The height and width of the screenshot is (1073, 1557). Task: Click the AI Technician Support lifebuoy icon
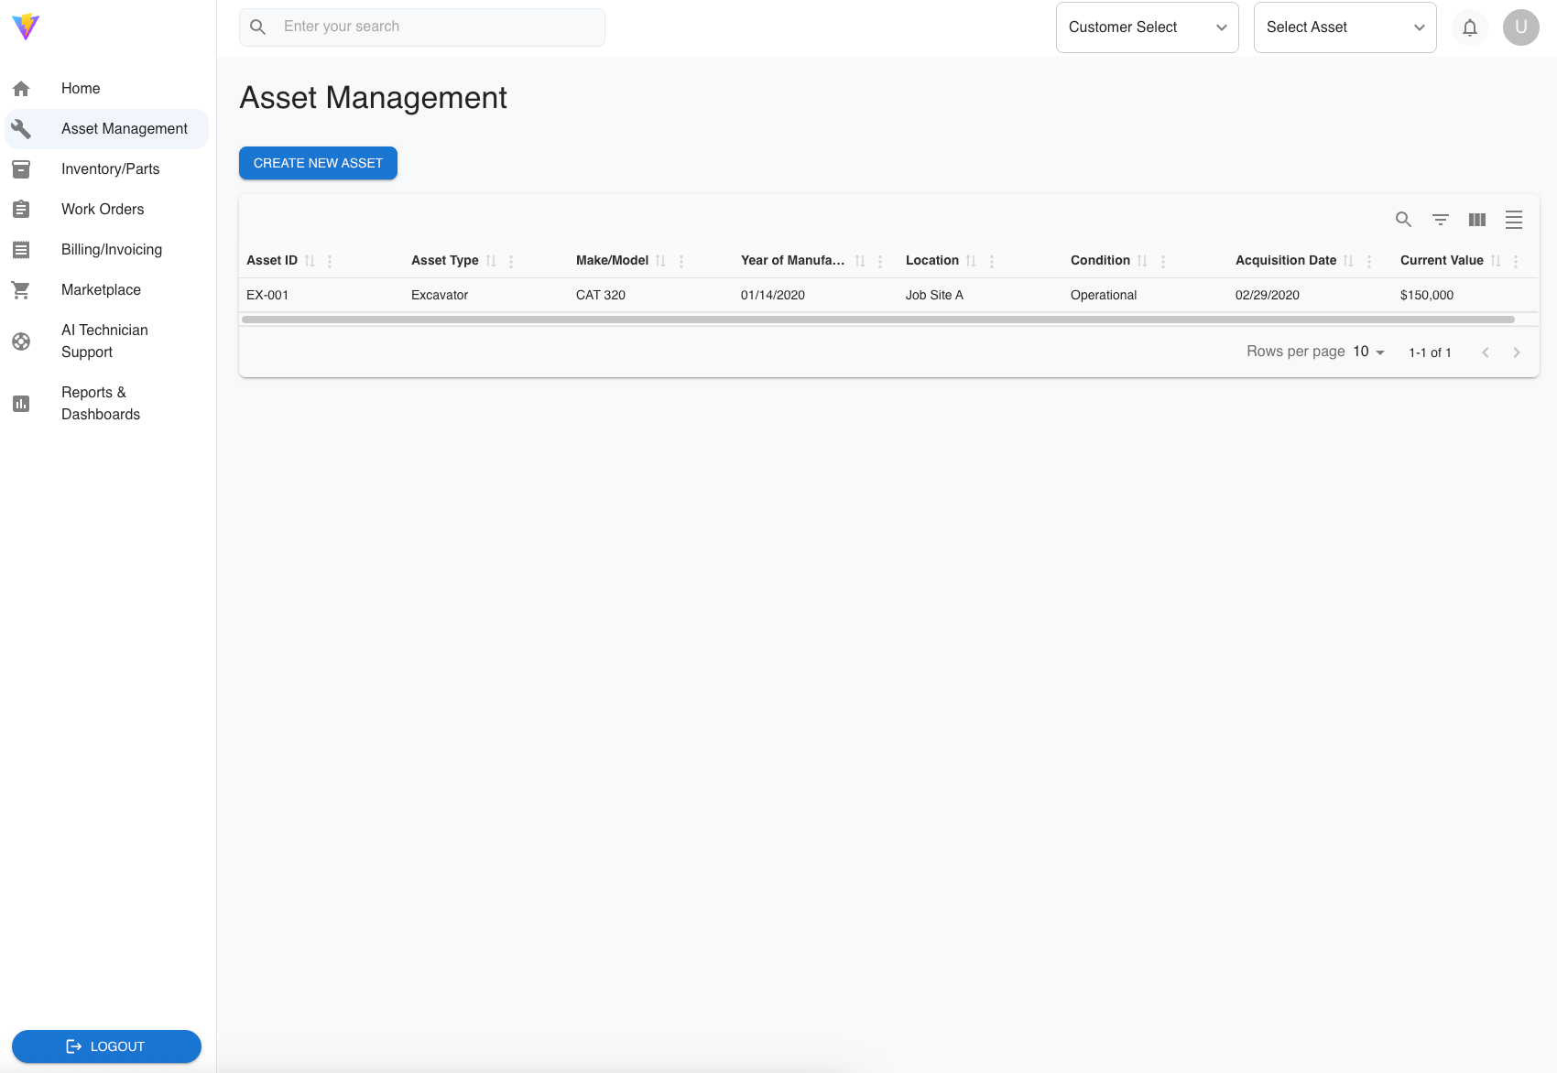[21, 341]
